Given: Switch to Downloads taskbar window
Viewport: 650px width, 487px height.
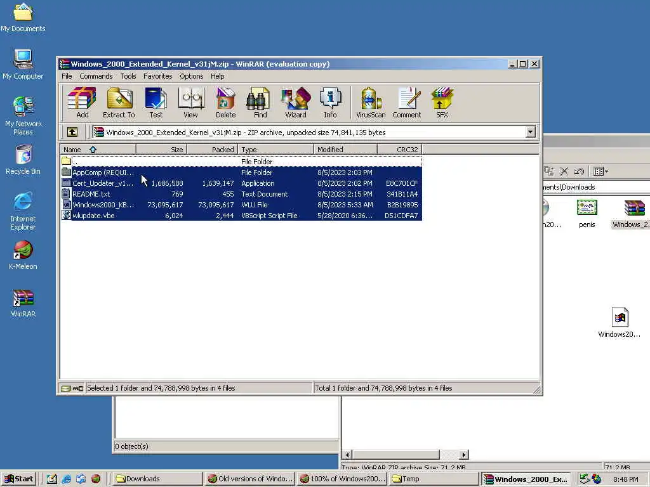Looking at the screenshot, I should click(157, 479).
